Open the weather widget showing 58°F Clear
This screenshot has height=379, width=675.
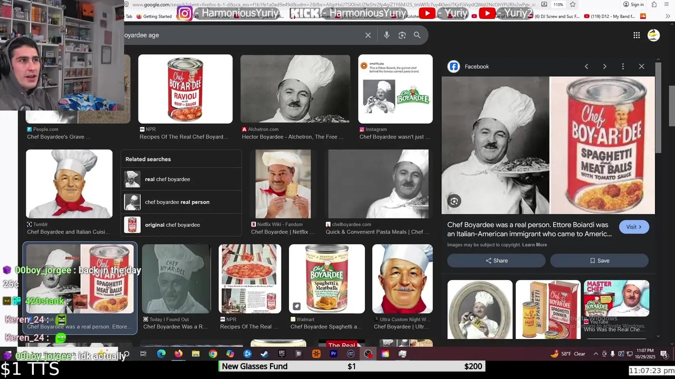pos(567,354)
